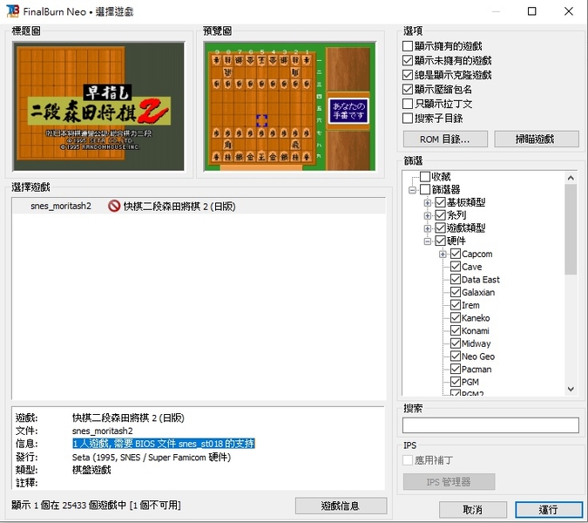Toggle 總是顯示克隆遊戲 checkbox
Image resolution: width=588 pixels, height=523 pixels.
point(408,75)
